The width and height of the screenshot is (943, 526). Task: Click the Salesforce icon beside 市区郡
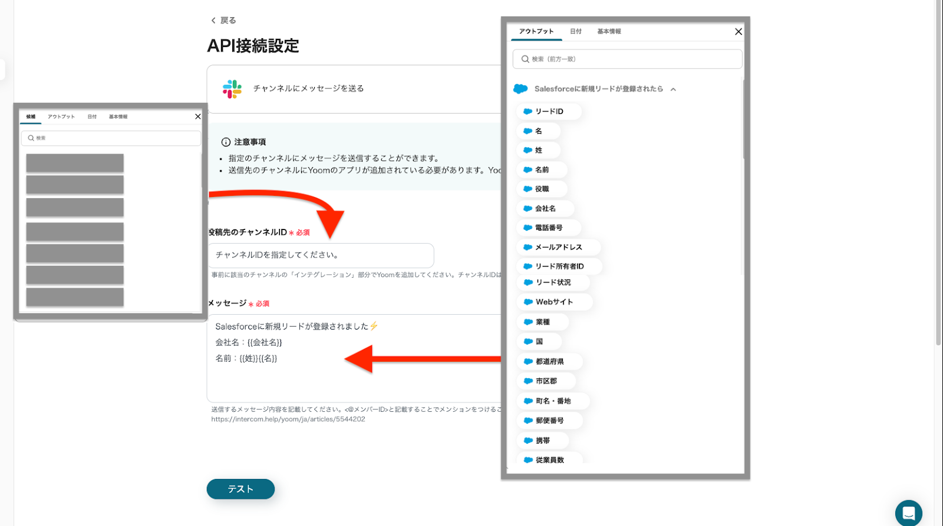click(x=528, y=381)
